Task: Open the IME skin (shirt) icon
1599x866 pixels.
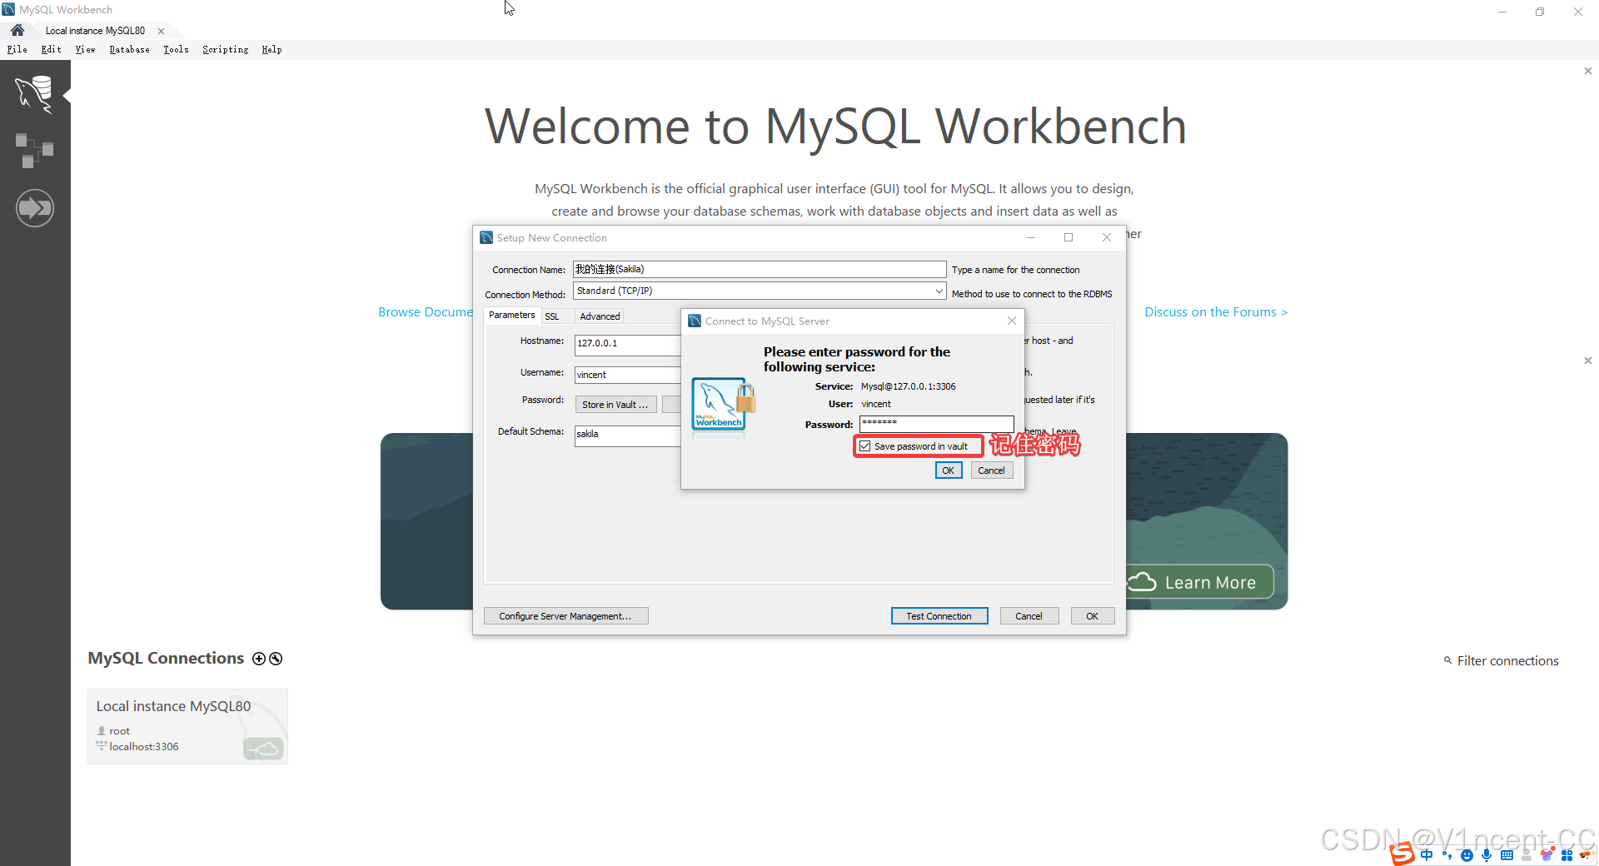Action: [1547, 855]
